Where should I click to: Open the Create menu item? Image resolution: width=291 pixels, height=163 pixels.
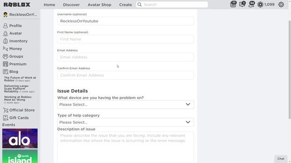[125, 5]
